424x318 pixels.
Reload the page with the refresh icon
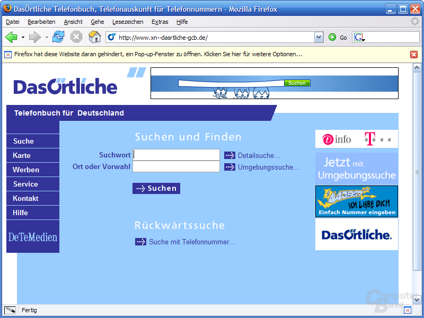pos(58,37)
